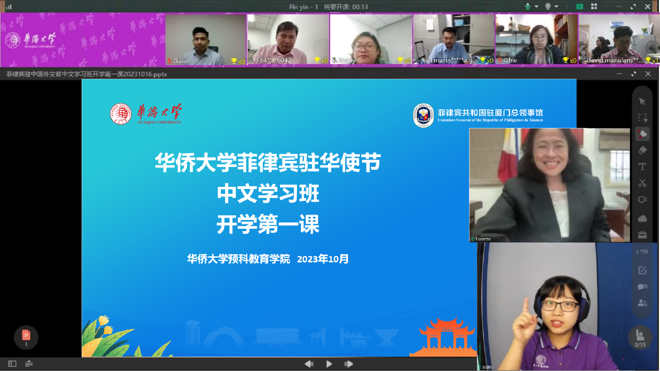660x371 pixels.
Task: Expand the microphone options dropdown arrow
Action: [x=536, y=6]
